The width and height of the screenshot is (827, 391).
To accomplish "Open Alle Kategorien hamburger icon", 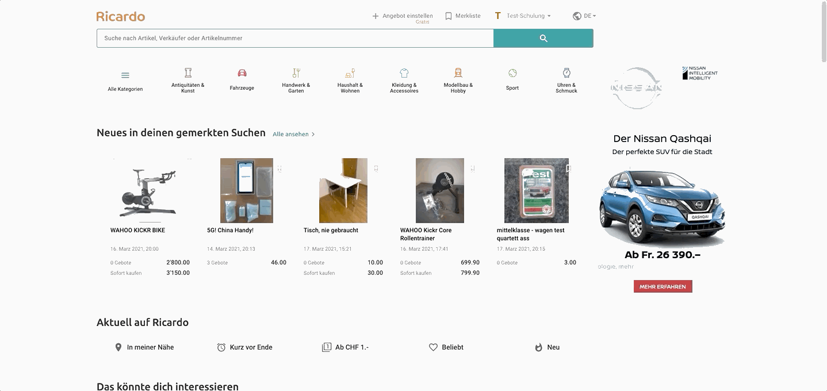I will [125, 75].
